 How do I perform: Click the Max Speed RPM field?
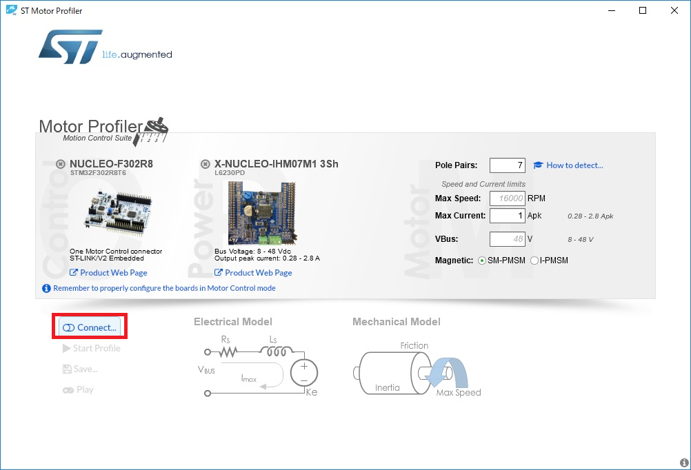click(508, 198)
